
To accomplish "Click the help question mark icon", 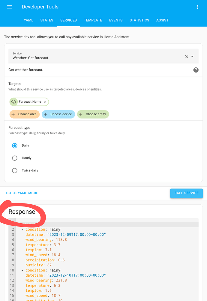I will tap(196, 70).
